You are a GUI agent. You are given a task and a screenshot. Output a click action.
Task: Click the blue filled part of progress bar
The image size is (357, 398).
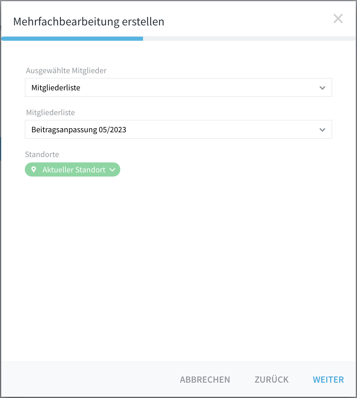[72, 39]
